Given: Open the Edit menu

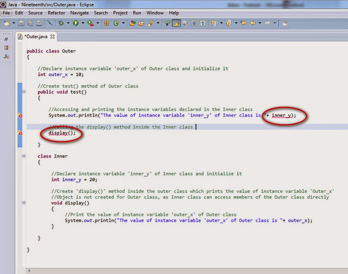Looking at the screenshot, I should 19,13.
